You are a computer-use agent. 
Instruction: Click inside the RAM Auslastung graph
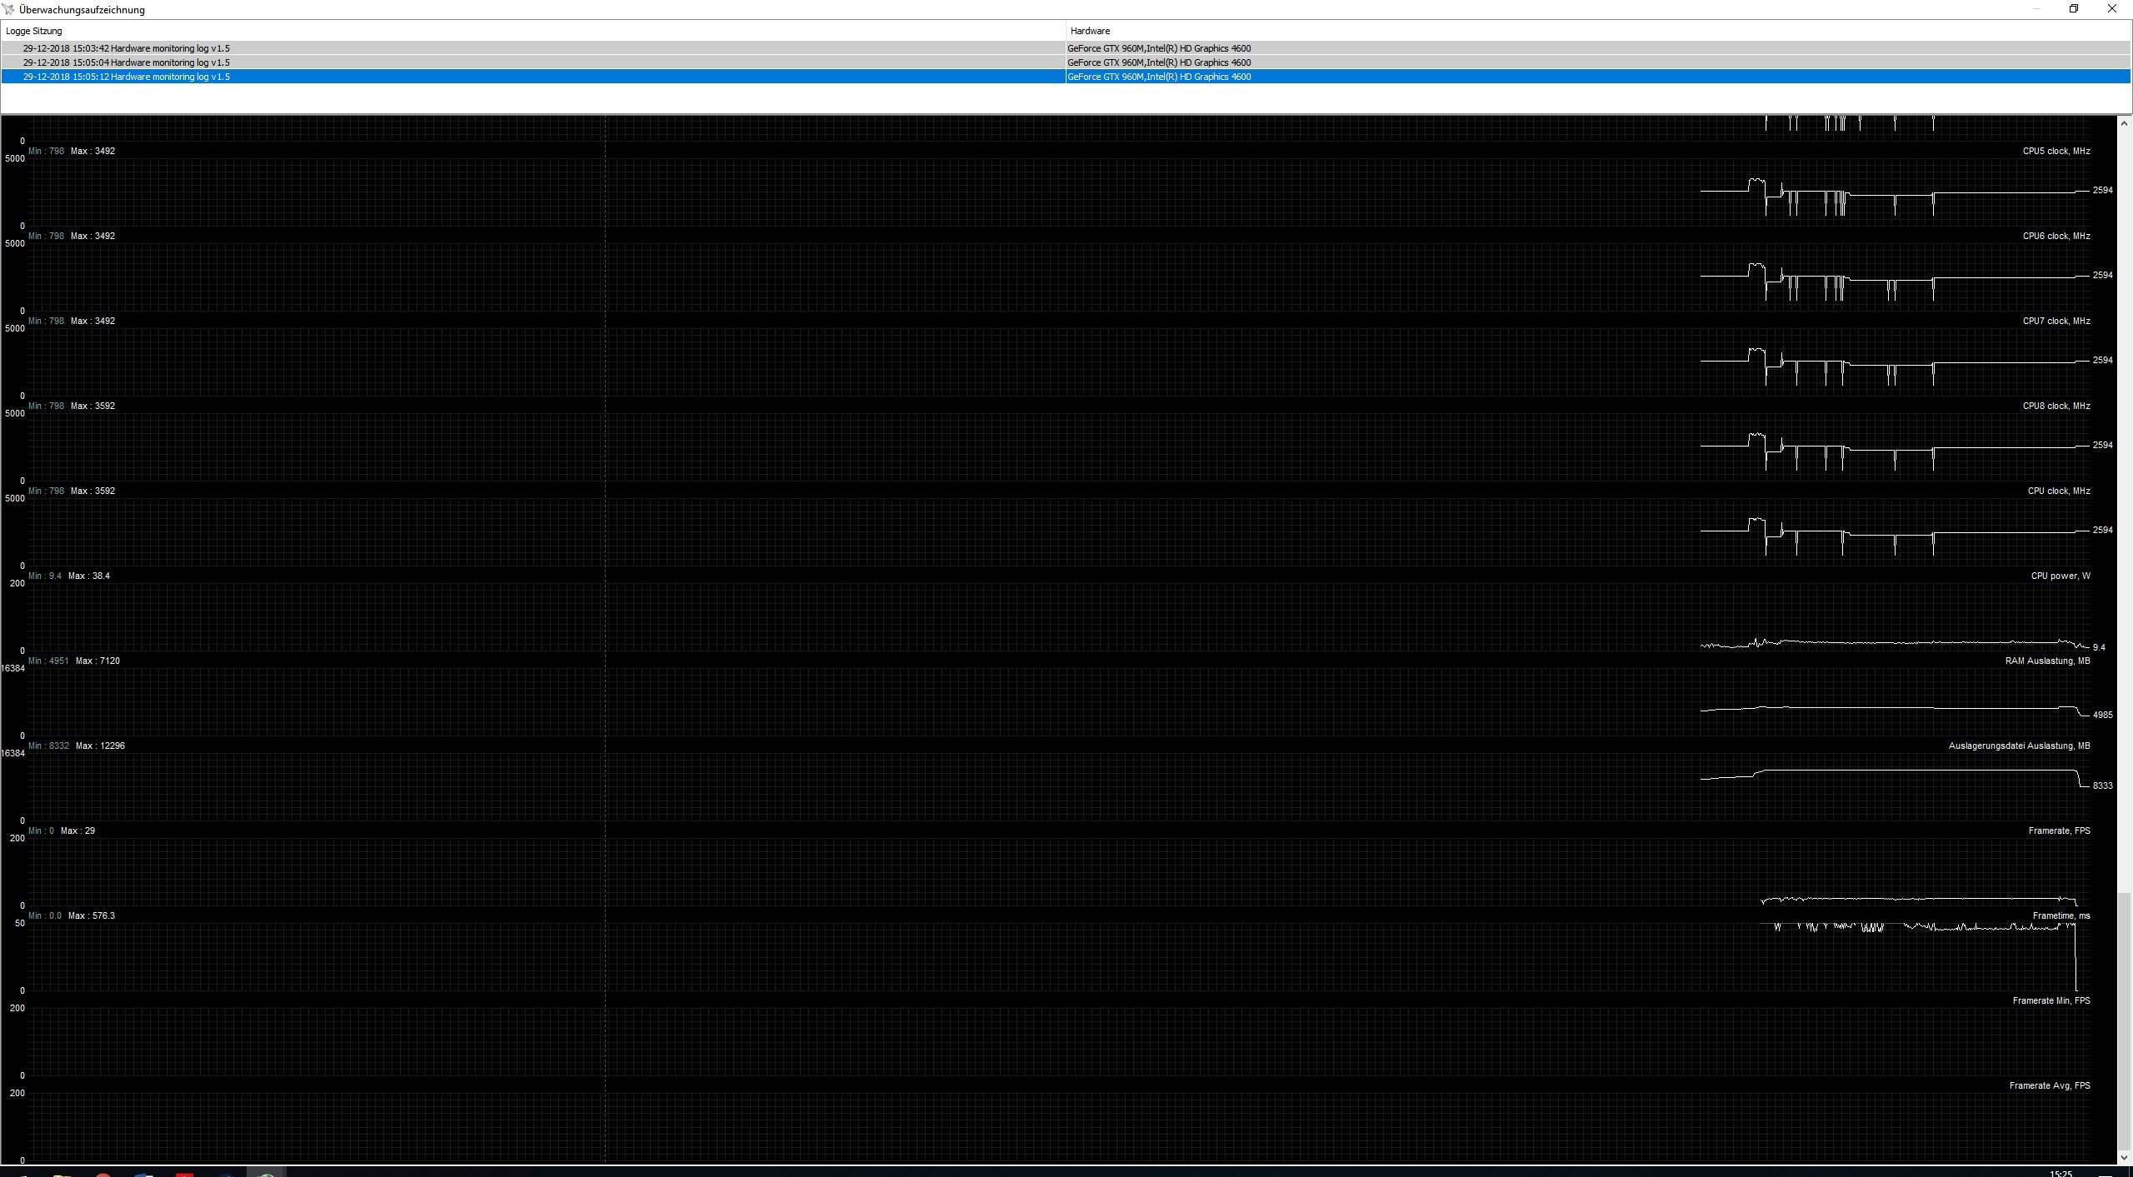pyautogui.click(x=1000, y=701)
